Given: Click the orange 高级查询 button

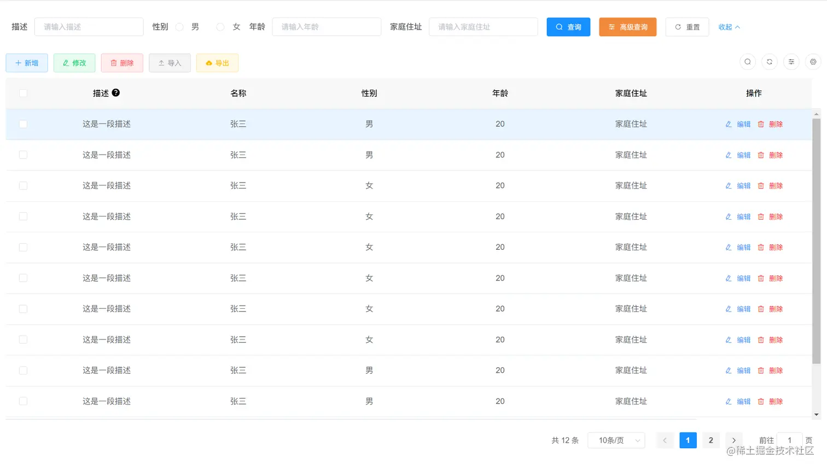Looking at the screenshot, I should tap(628, 27).
